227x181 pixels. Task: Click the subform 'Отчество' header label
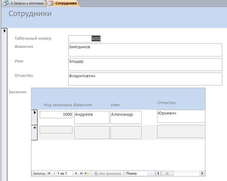166,103
